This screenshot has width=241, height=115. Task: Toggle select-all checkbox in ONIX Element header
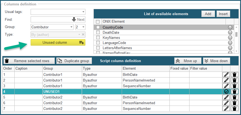[98, 22]
